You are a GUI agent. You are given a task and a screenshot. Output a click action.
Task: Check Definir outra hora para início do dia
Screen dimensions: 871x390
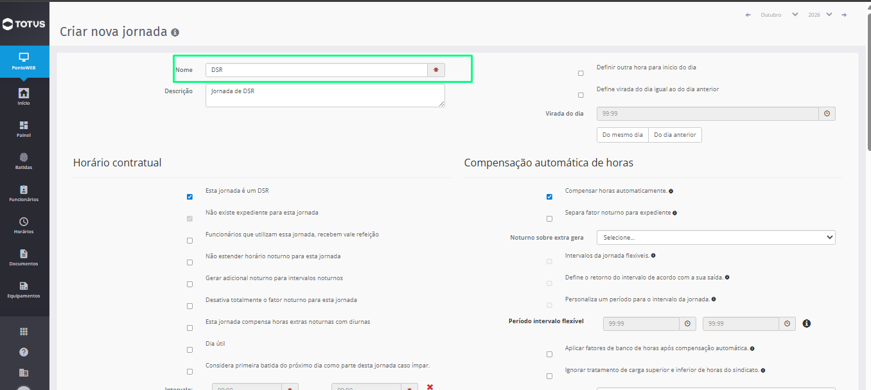[x=581, y=73]
